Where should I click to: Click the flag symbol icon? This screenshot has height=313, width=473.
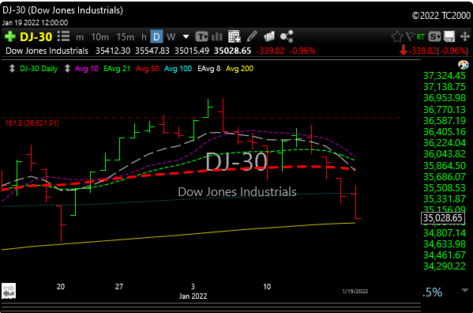(x=411, y=36)
